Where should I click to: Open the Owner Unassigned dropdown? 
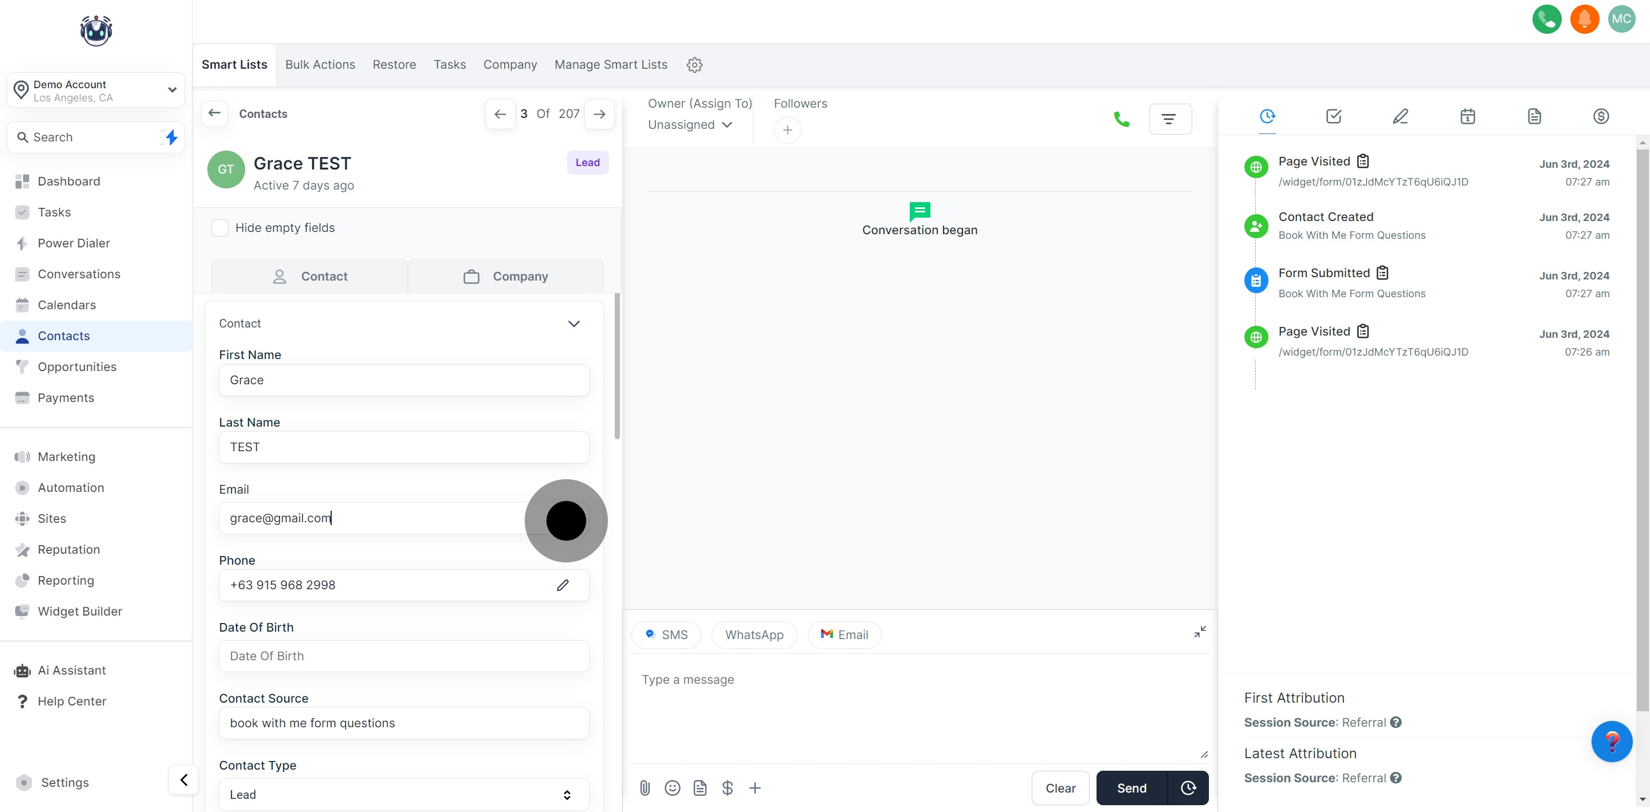point(690,125)
